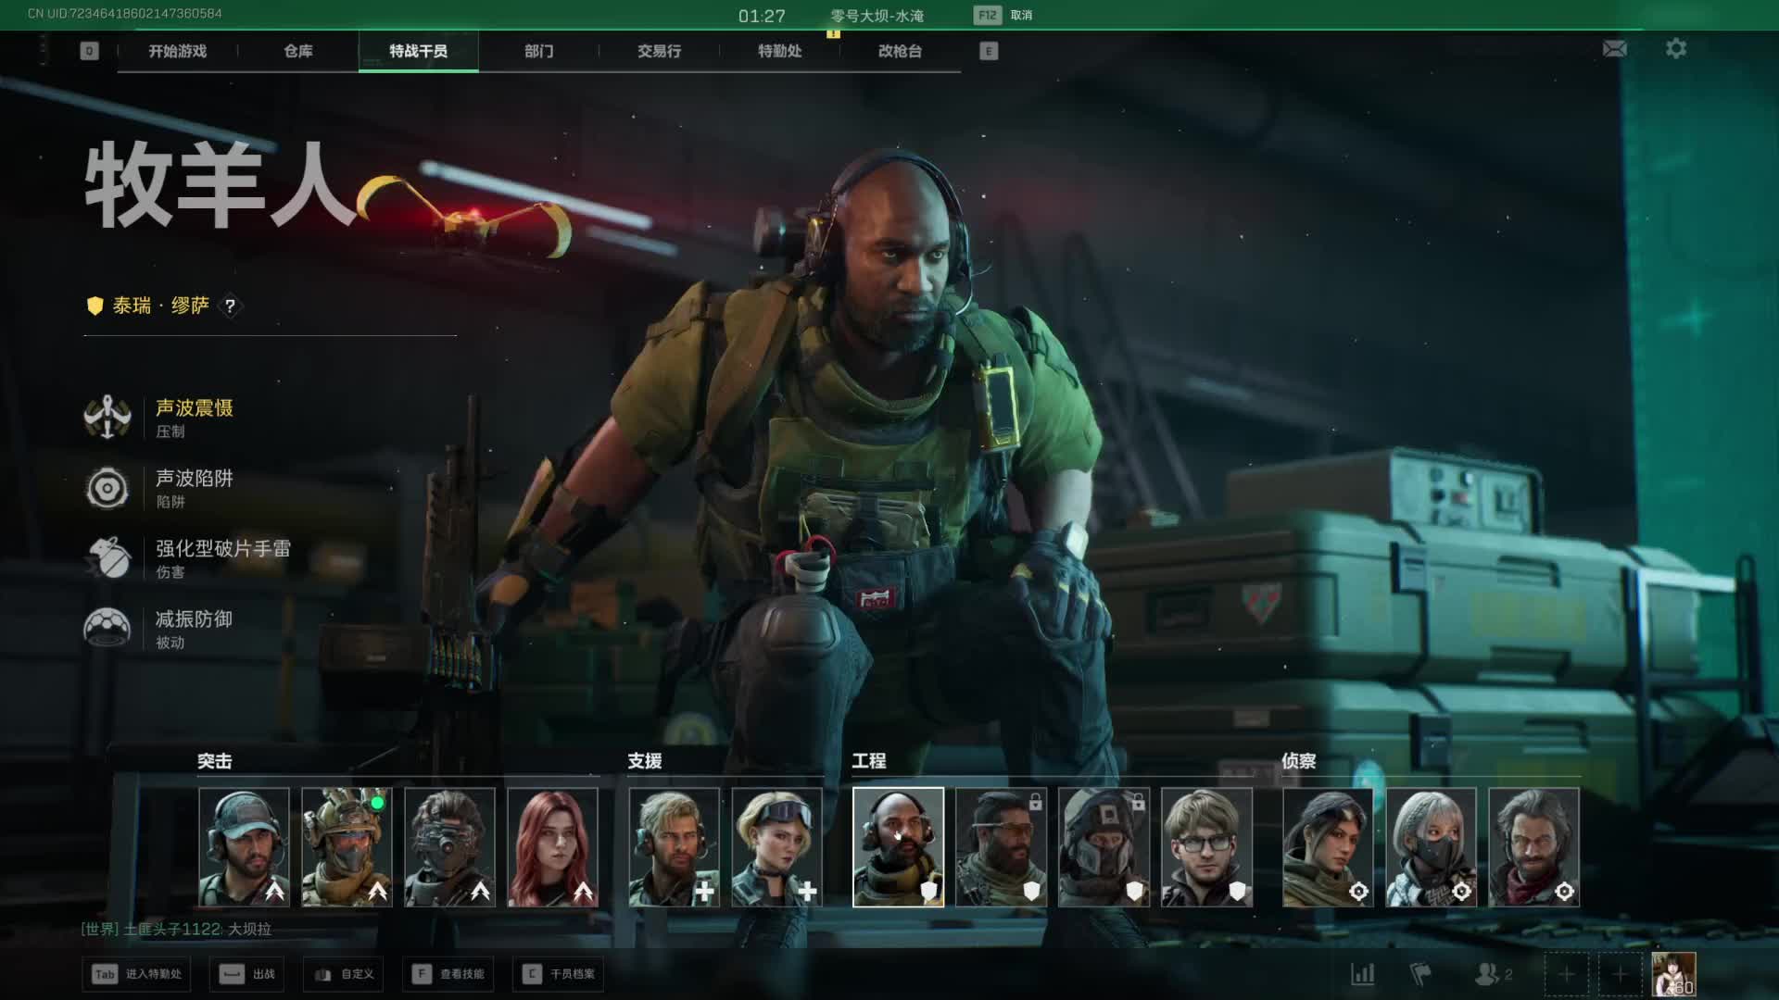This screenshot has height=1000, width=1779.
Task: Select the 减振防御 passive skill icon
Action: point(107,629)
